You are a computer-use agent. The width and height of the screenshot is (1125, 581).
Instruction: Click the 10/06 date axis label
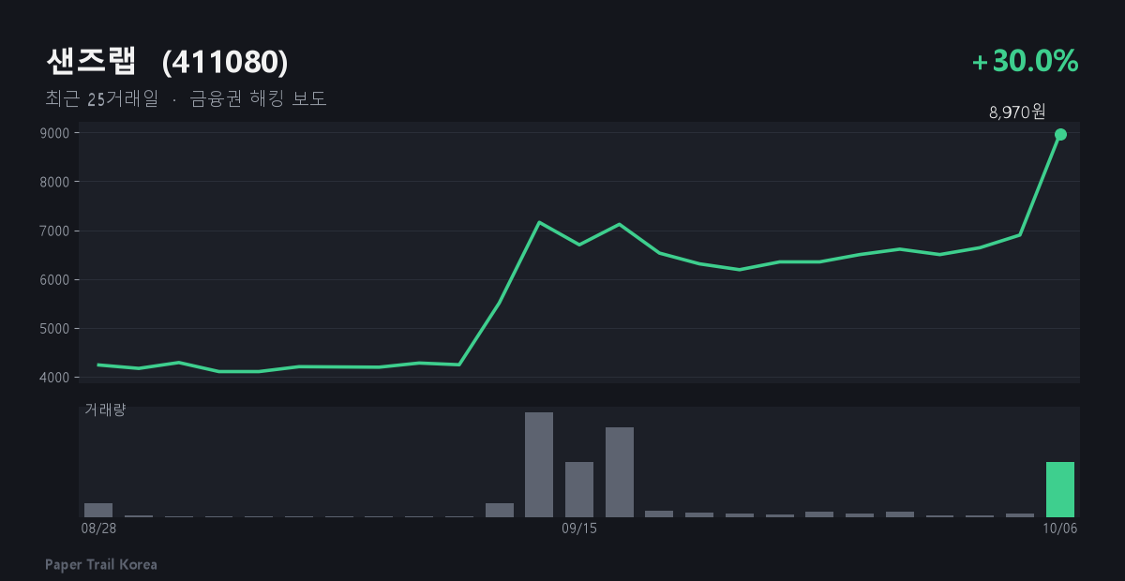point(1060,529)
